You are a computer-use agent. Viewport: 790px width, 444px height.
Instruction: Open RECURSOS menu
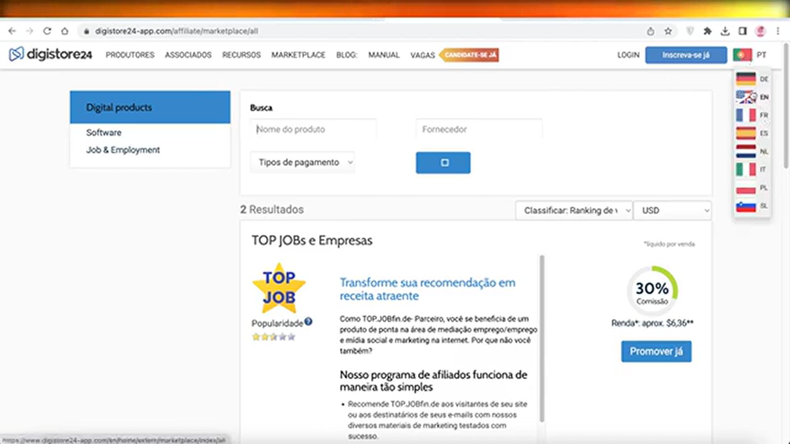pyautogui.click(x=242, y=55)
